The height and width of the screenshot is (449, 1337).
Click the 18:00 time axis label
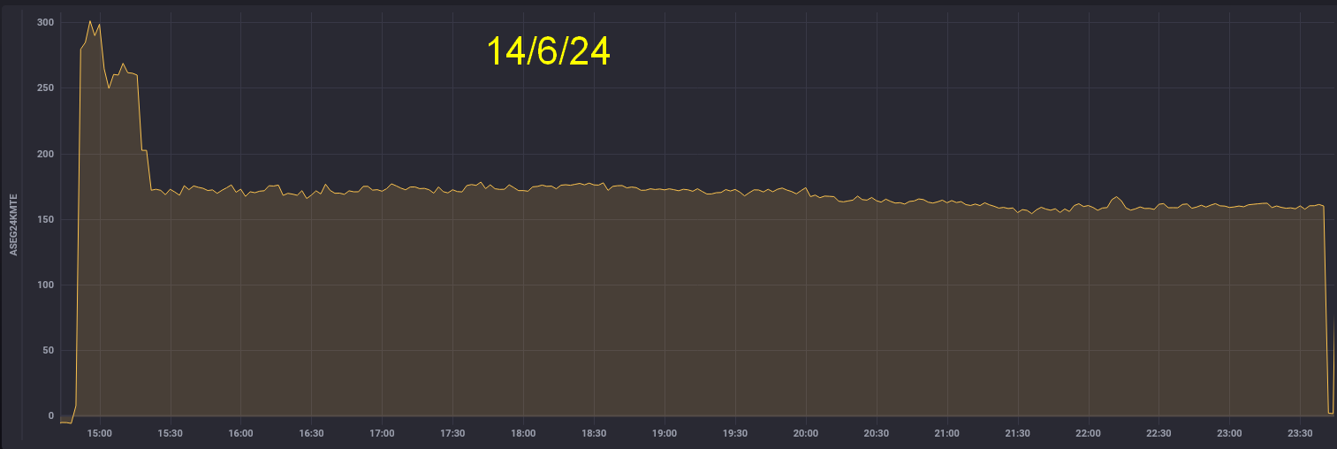tap(523, 433)
